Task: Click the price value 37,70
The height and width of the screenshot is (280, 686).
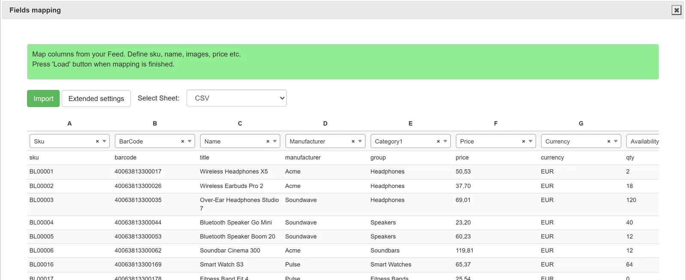Action: [x=463, y=186]
